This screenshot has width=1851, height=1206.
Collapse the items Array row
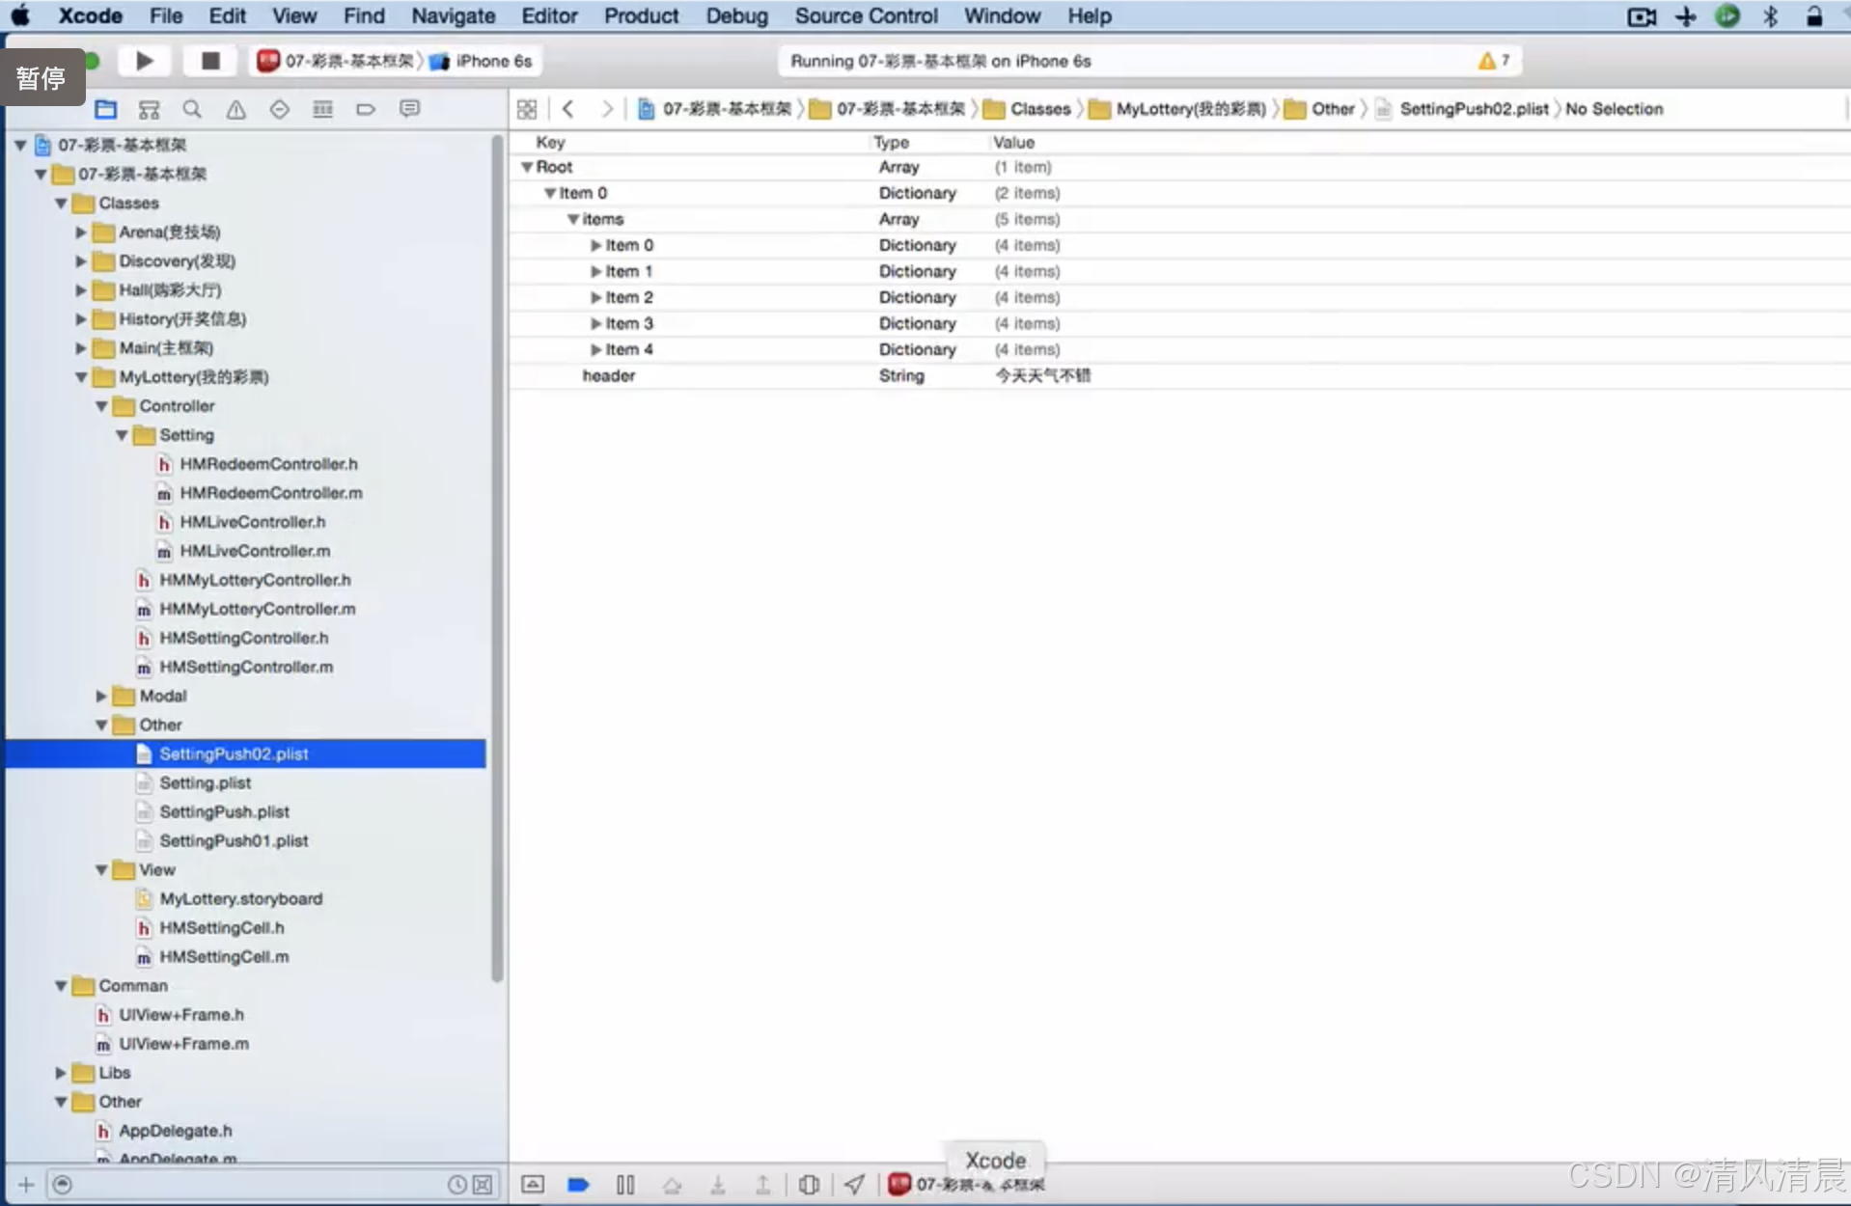pos(573,219)
